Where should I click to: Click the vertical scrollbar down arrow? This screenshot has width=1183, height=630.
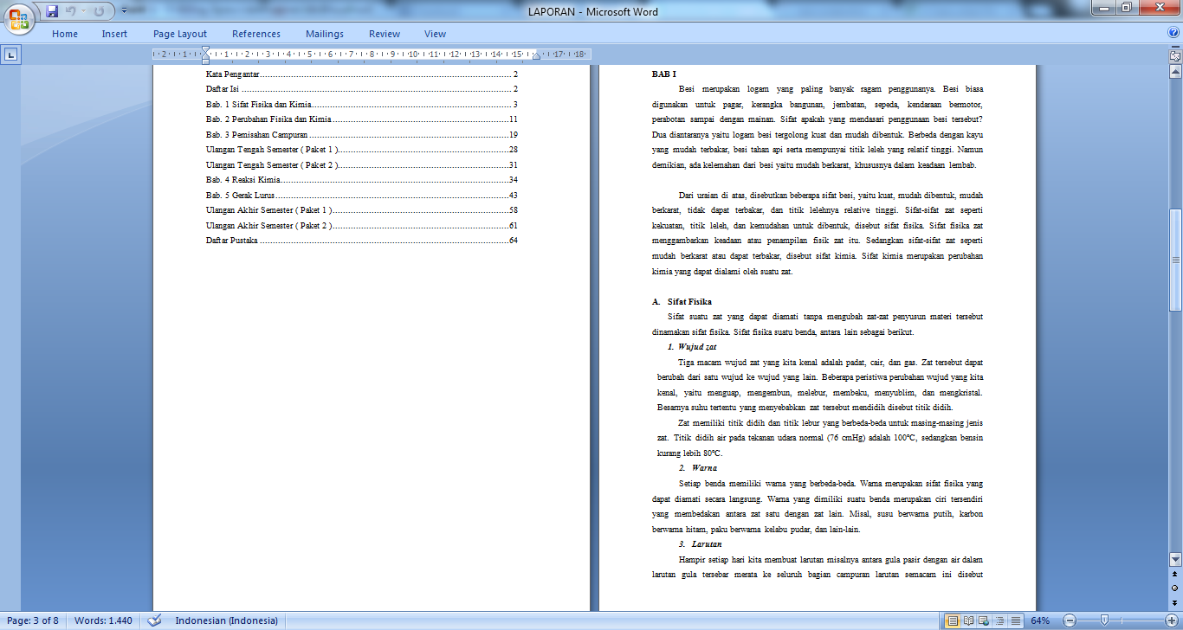[x=1175, y=559]
